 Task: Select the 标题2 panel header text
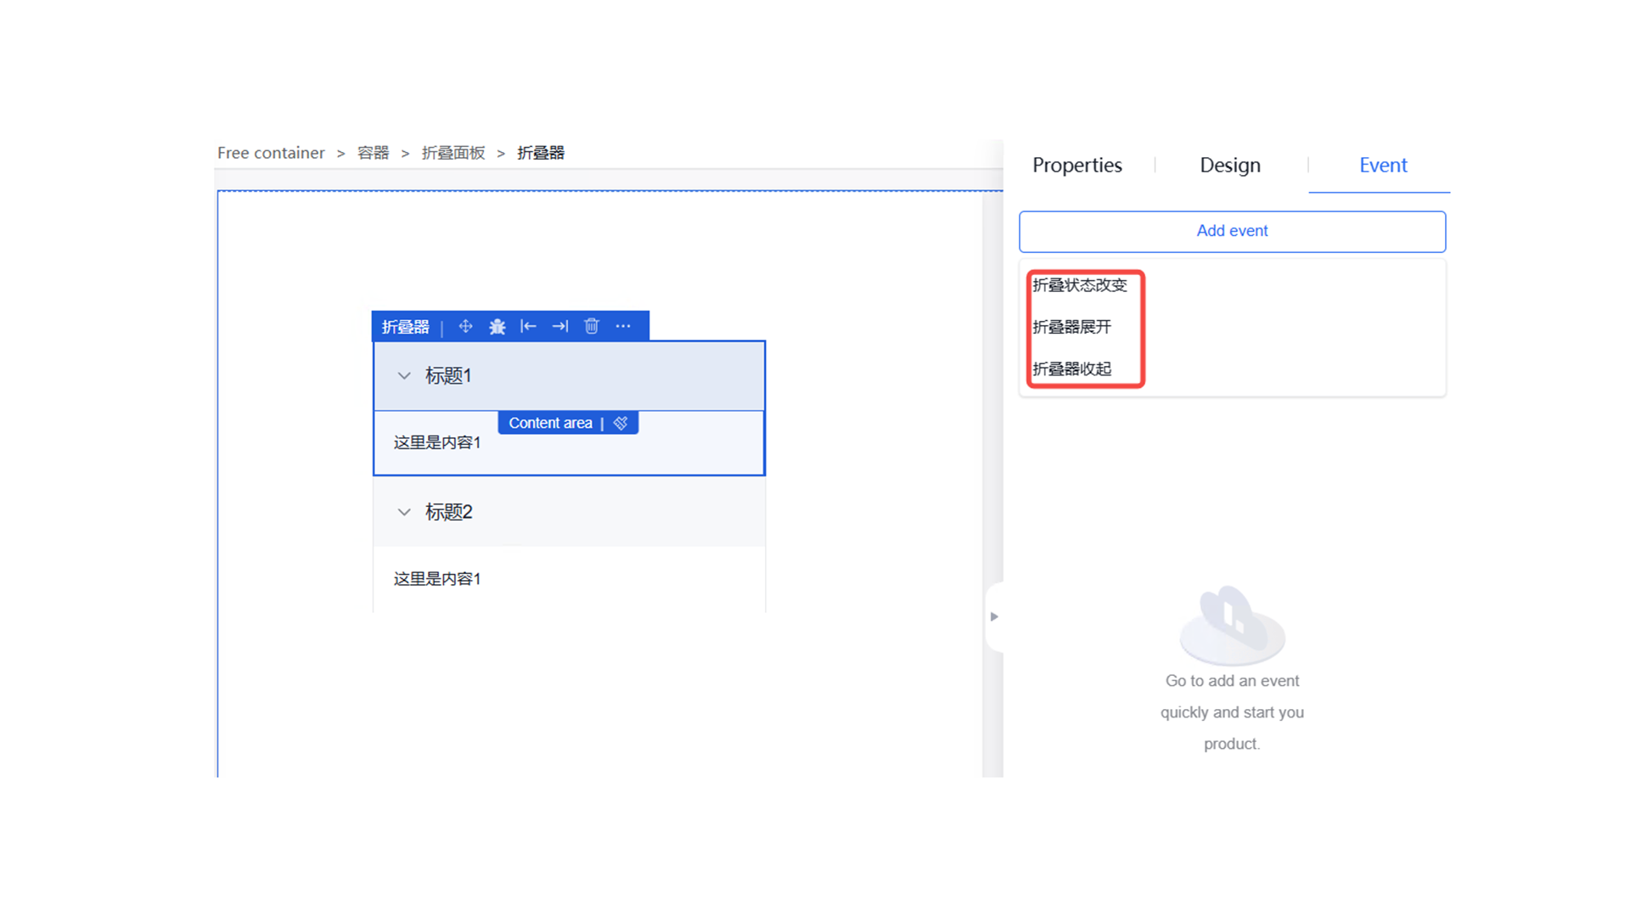[x=448, y=512]
